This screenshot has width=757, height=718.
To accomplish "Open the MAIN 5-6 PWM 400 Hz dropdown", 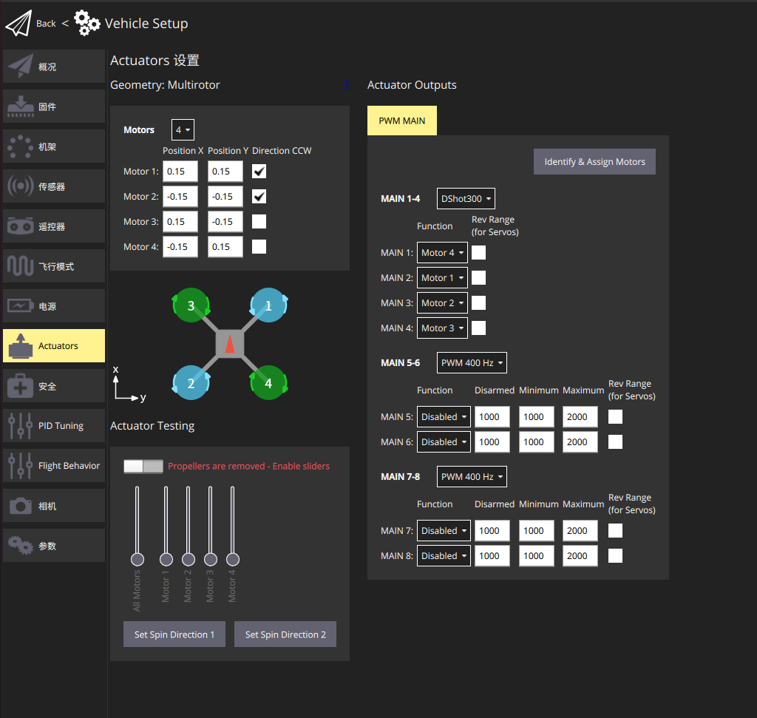I will coord(472,362).
